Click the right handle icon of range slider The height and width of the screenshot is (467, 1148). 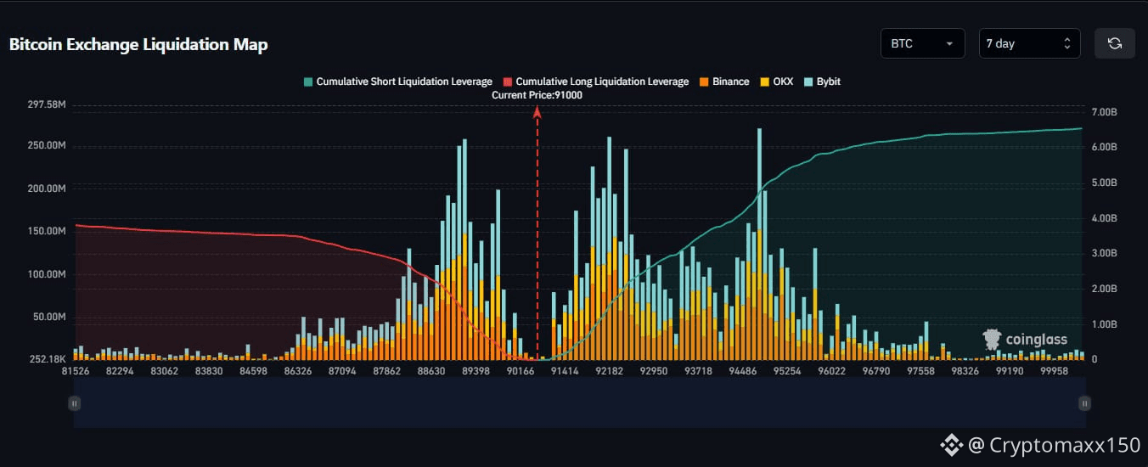1084,403
